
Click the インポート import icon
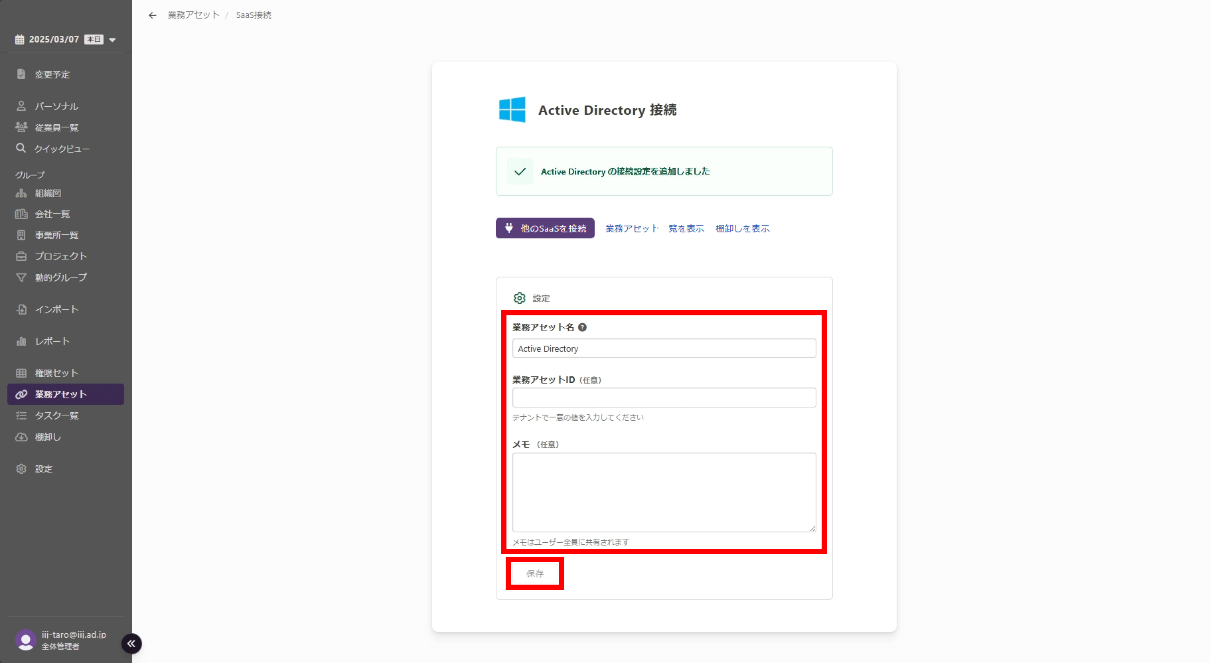pyautogui.click(x=21, y=309)
